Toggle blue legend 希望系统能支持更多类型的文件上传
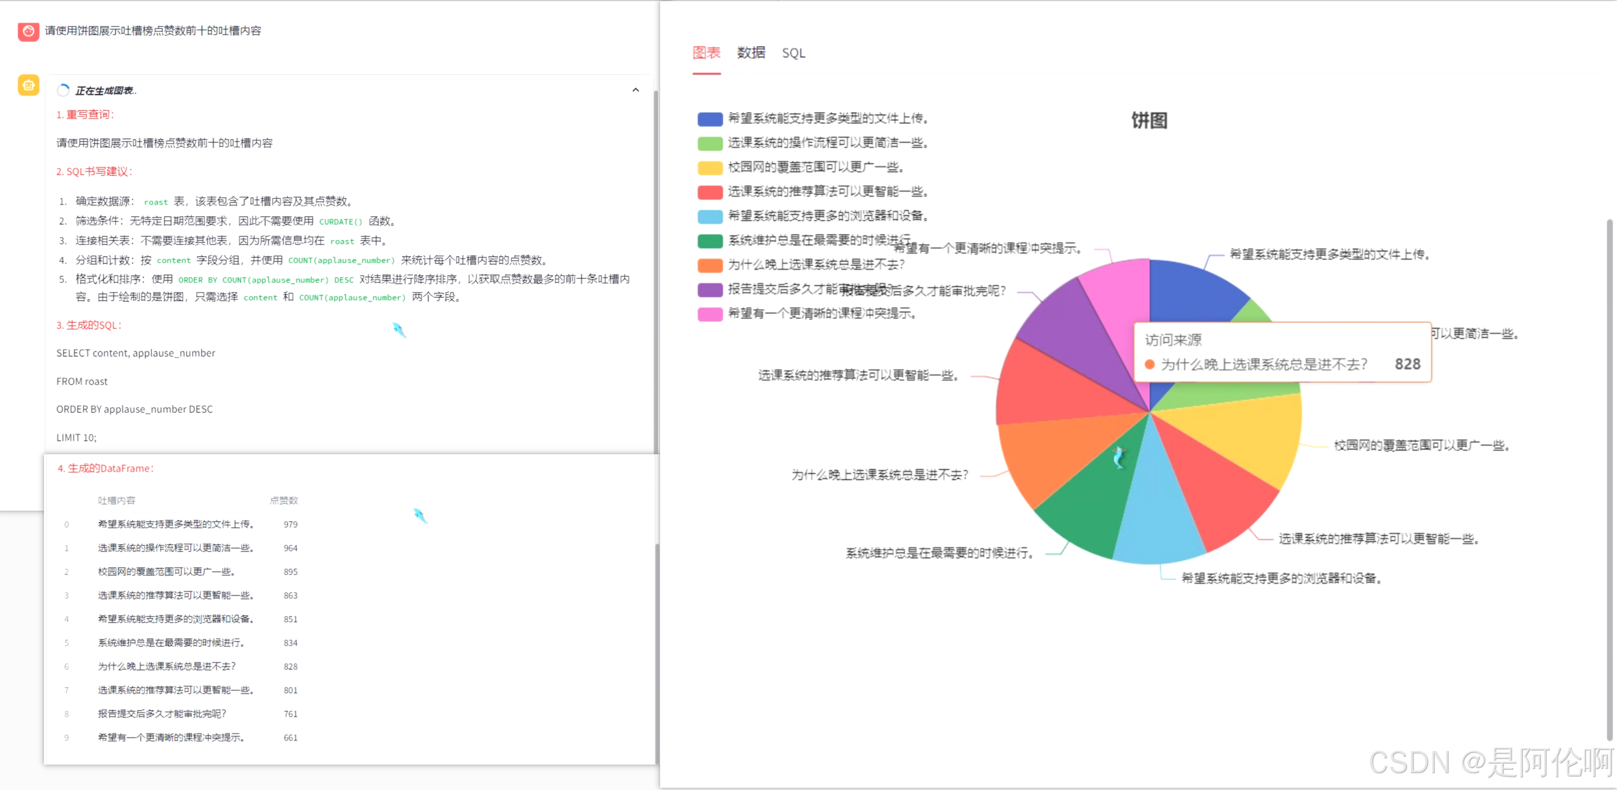Viewport: 1617px width, 790px height. pos(710,118)
